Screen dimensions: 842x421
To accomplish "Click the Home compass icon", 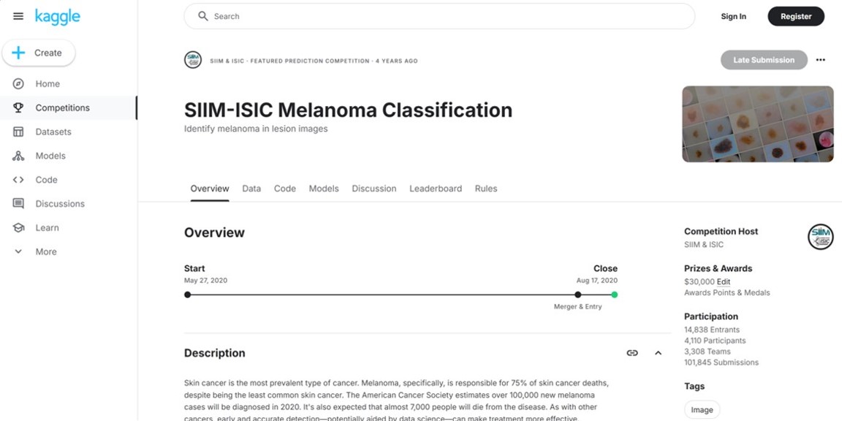I will [18, 84].
